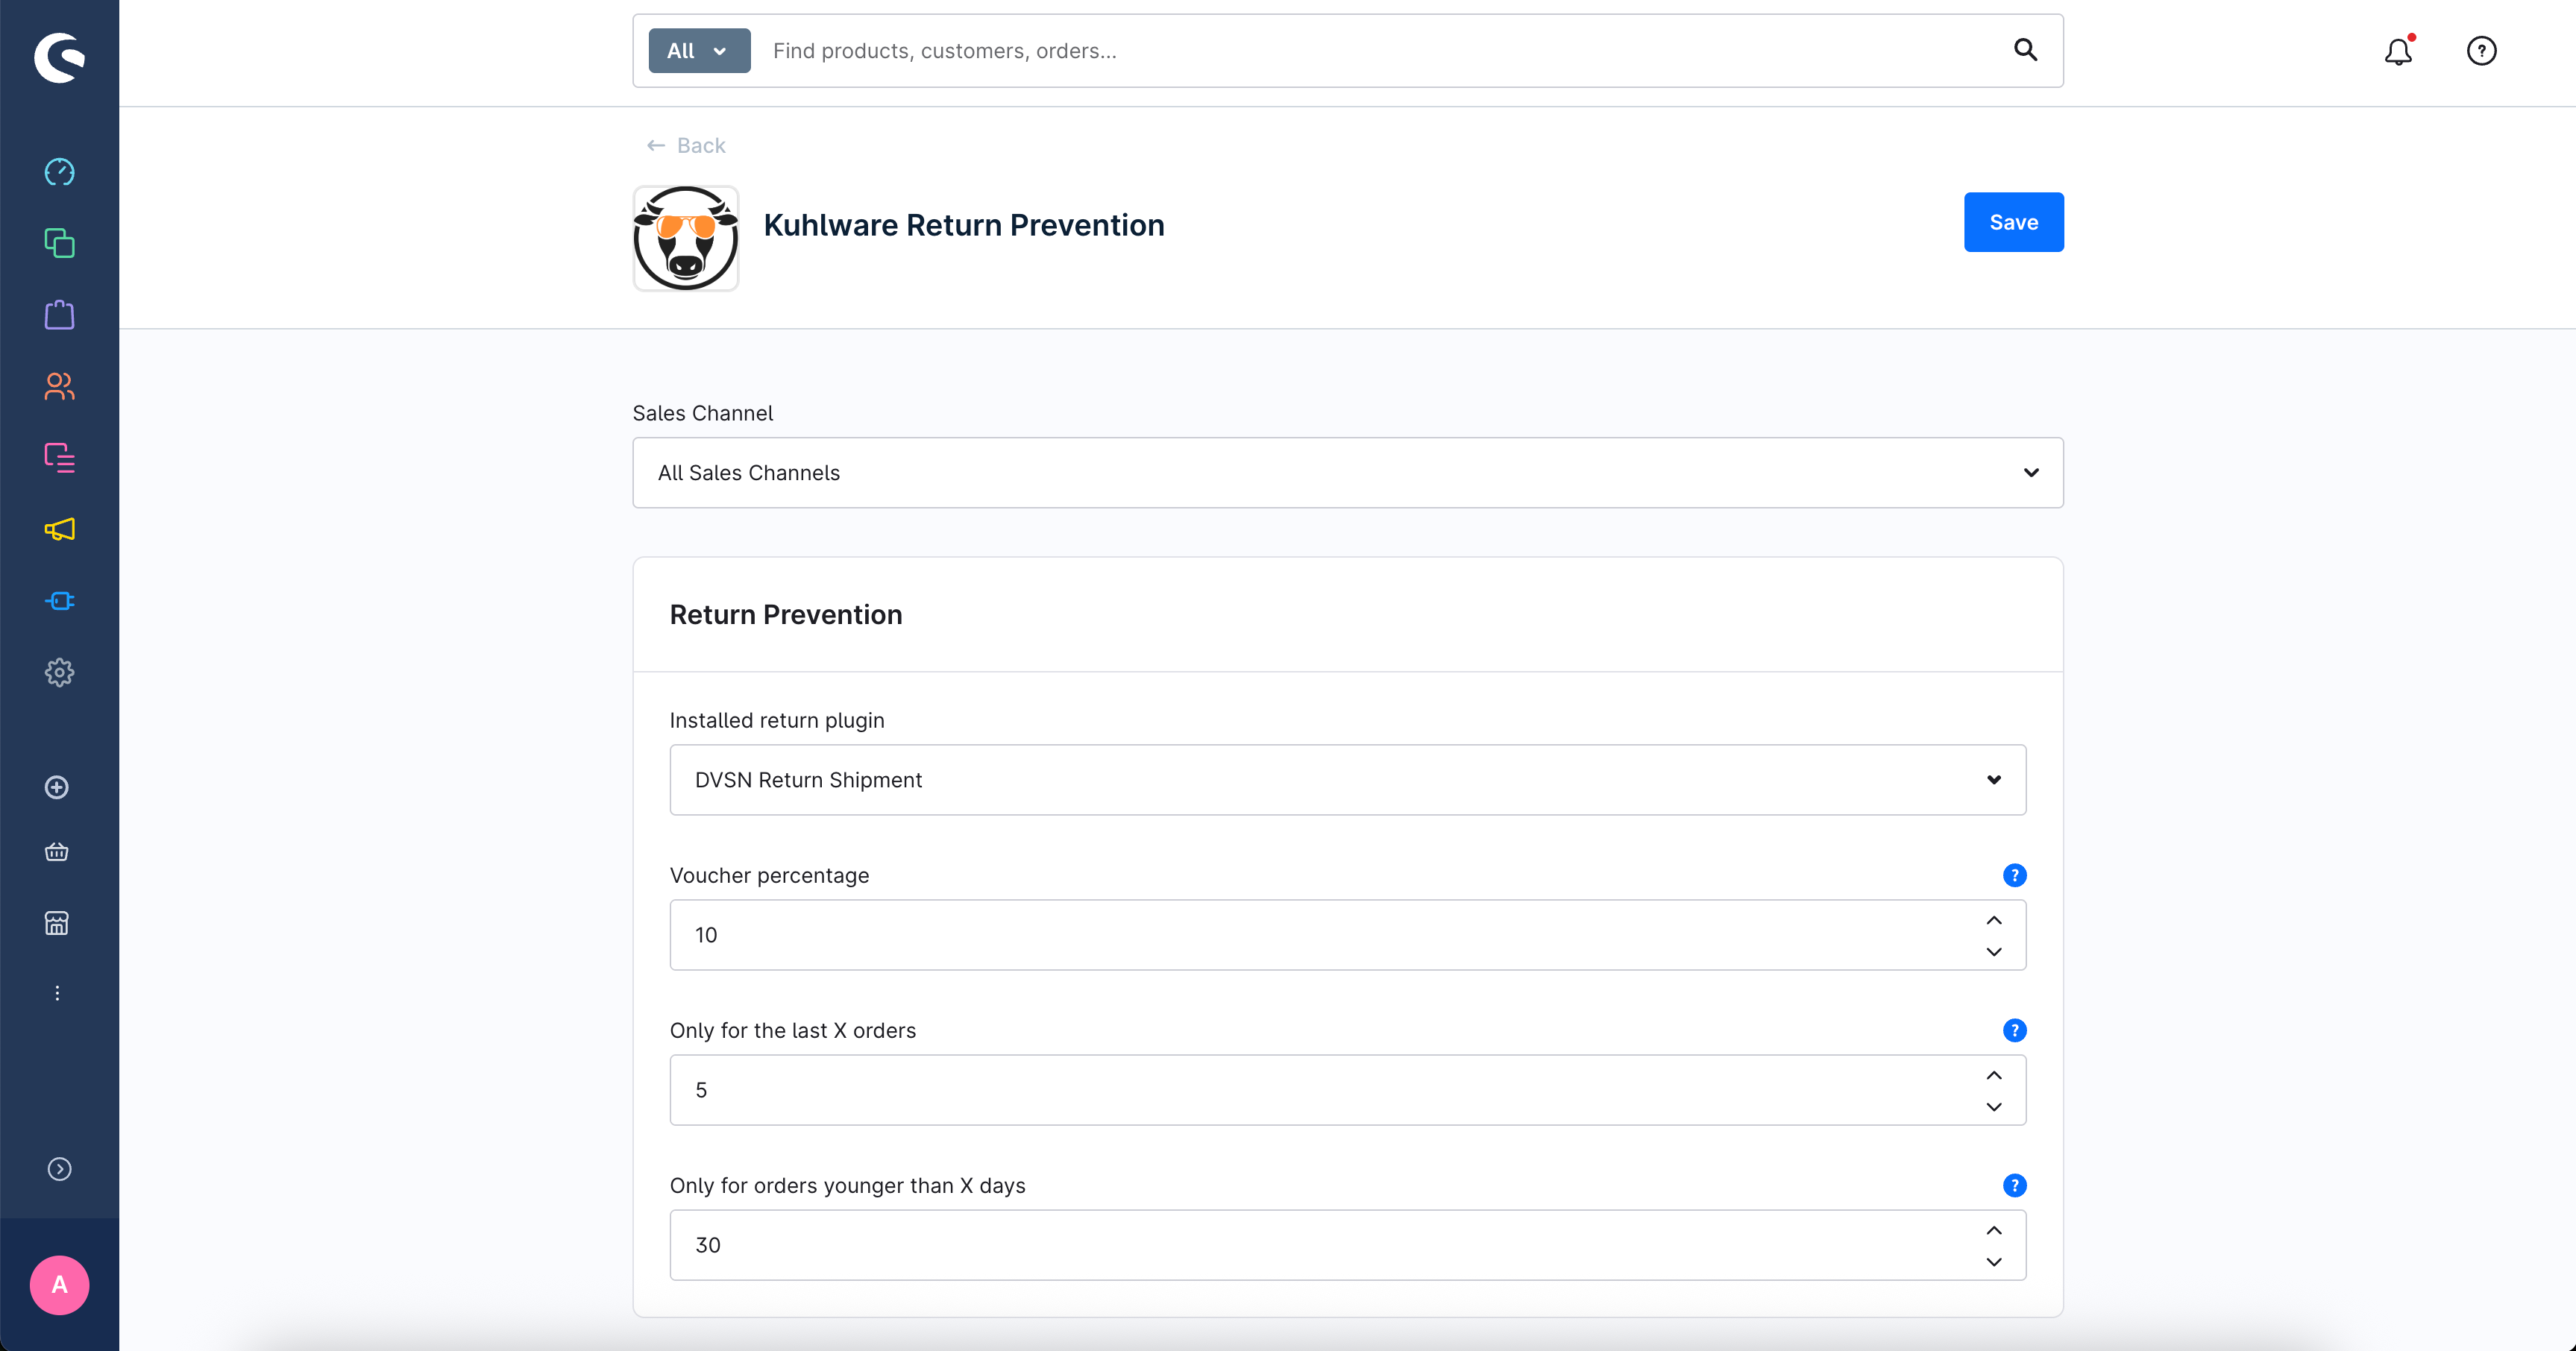Save the plugin configuration
2576x1351 pixels.
2013,222
